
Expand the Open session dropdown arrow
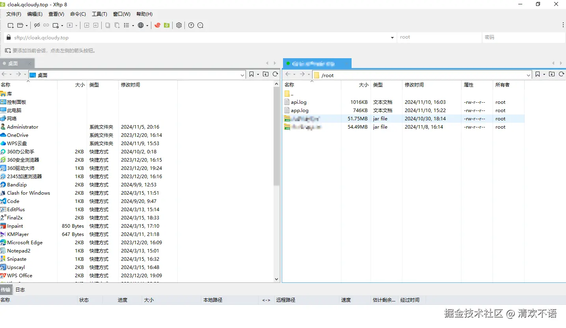pyautogui.click(x=26, y=26)
